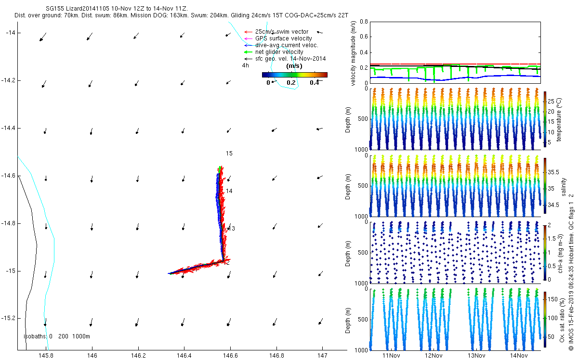This screenshot has height=361, width=578.
Task: Click the isobaths label text
Action: click(x=56, y=336)
